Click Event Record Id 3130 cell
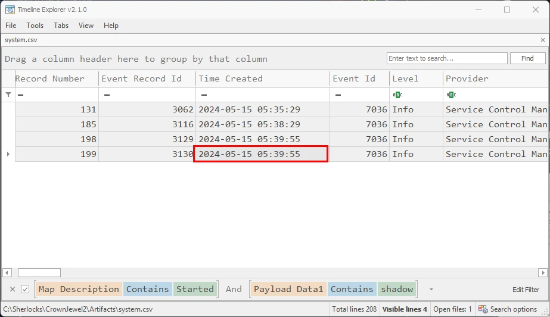Viewport: 550px width, 317px height. [x=147, y=154]
